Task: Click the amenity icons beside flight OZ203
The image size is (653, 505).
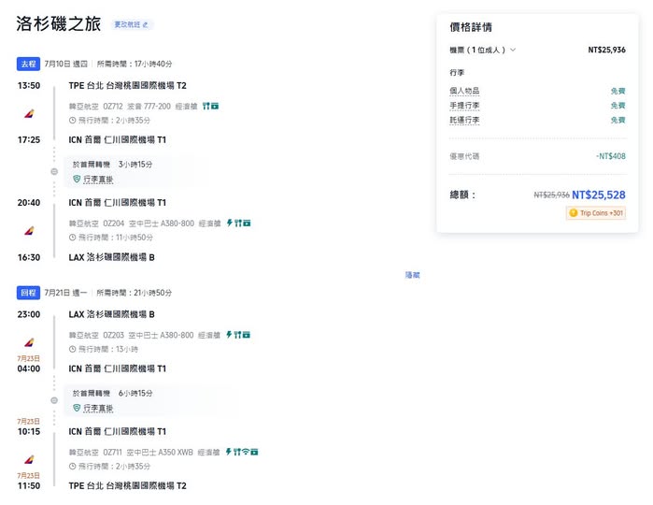Action: (238, 335)
